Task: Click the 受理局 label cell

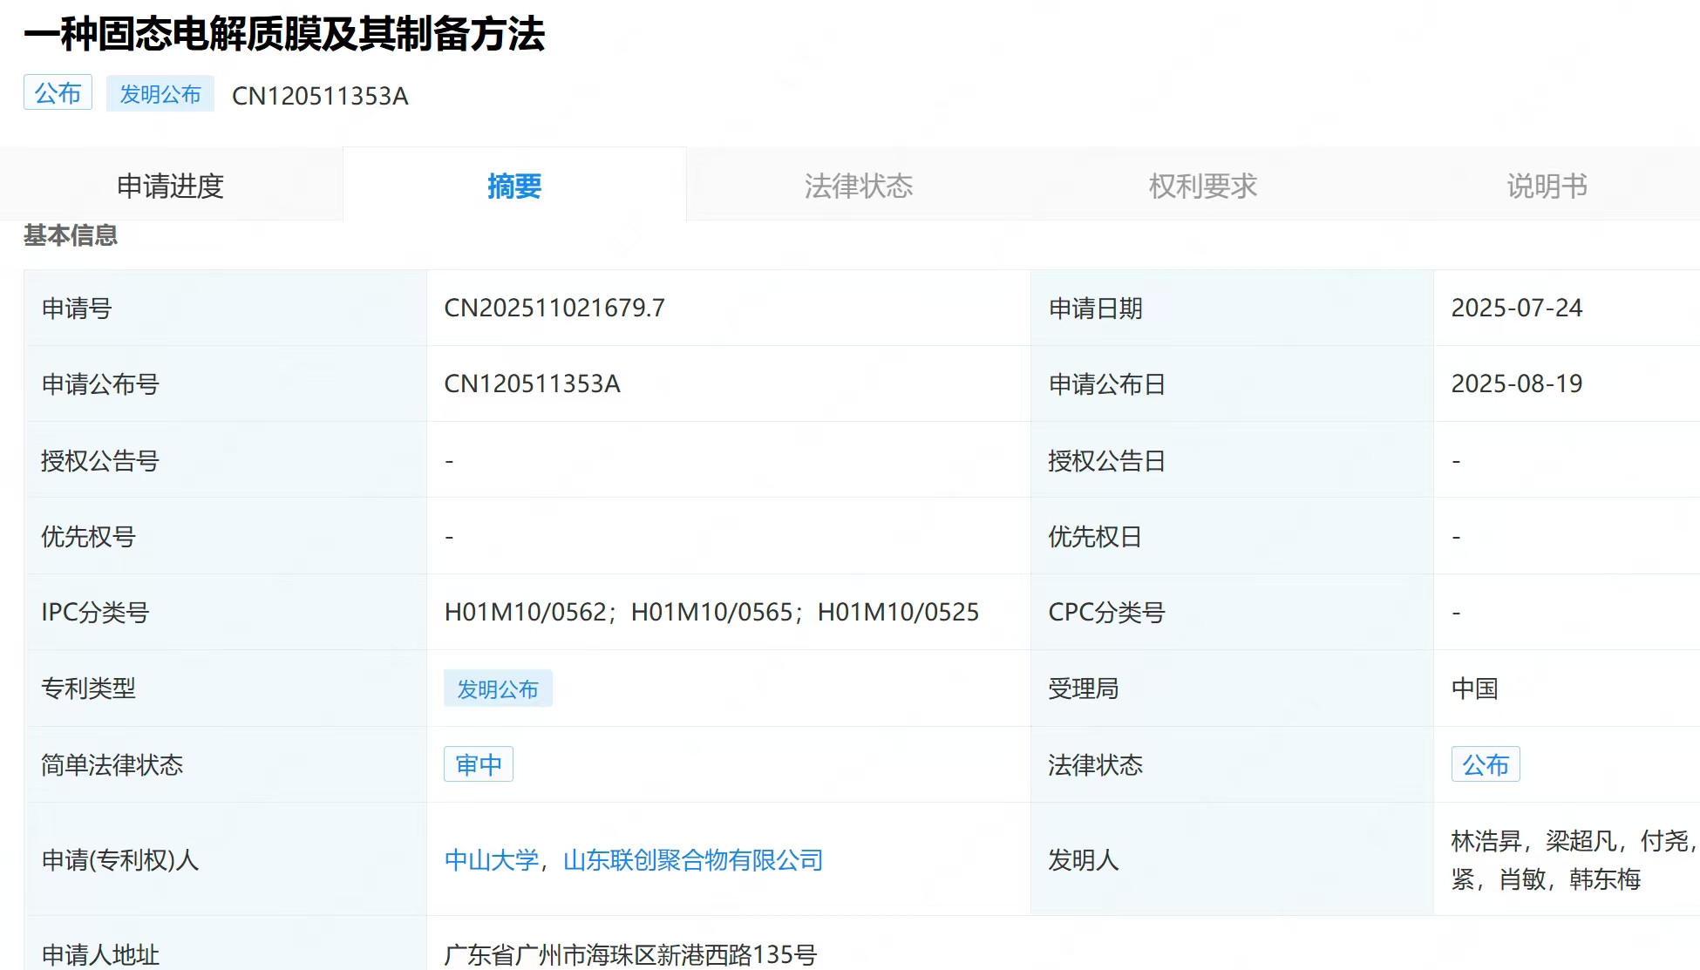Action: (1232, 688)
